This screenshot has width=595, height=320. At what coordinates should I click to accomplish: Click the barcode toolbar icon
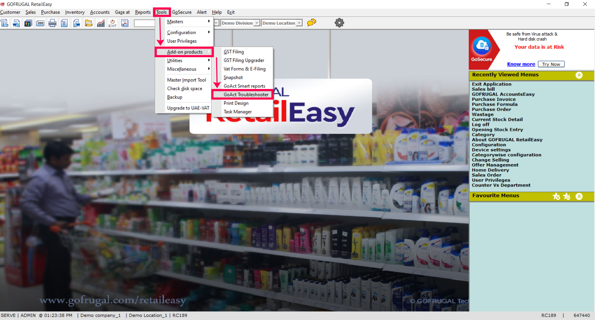[40, 23]
